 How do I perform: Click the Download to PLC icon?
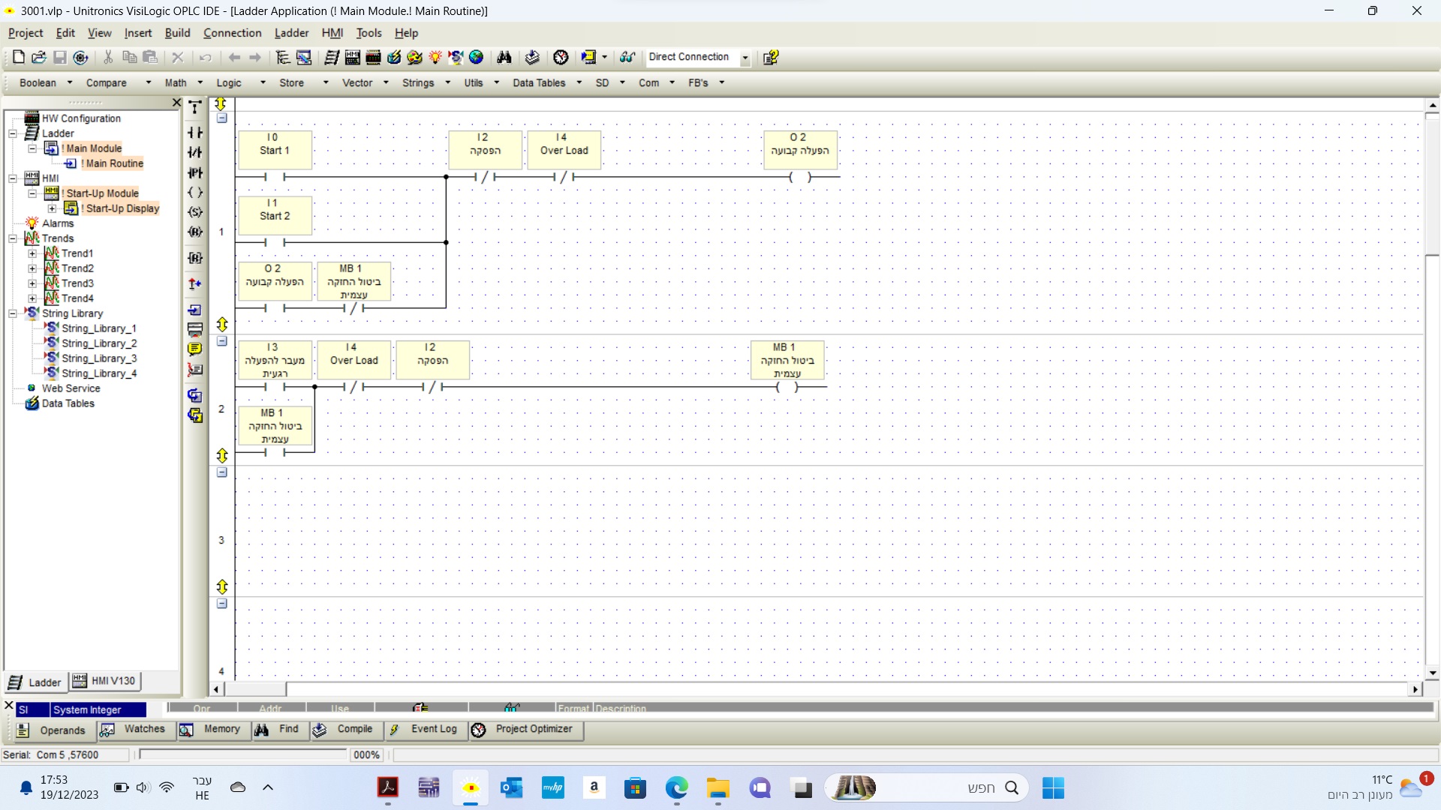point(532,57)
